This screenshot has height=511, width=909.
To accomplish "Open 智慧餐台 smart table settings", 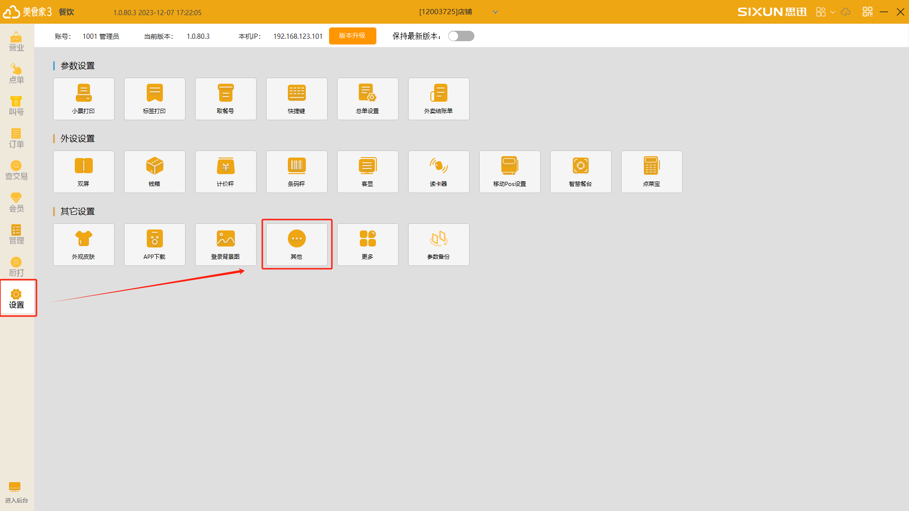I will pos(581,172).
